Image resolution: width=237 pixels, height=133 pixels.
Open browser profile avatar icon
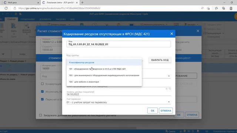pos(231,8)
